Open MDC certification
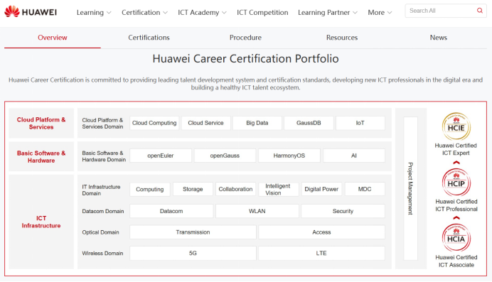Screen dimensions: 492x282 pos(365,189)
